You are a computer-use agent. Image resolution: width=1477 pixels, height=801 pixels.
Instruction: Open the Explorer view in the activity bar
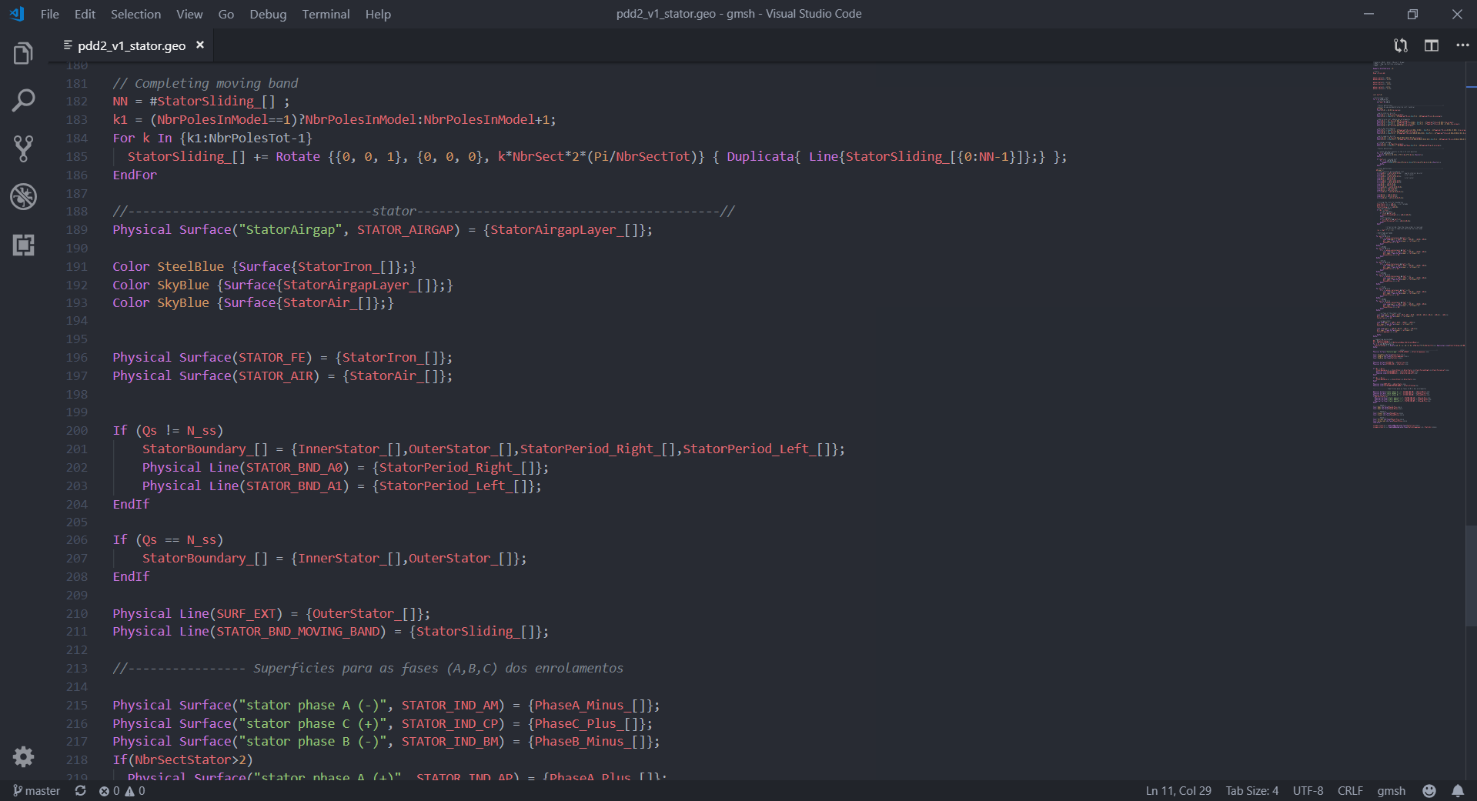click(x=23, y=53)
